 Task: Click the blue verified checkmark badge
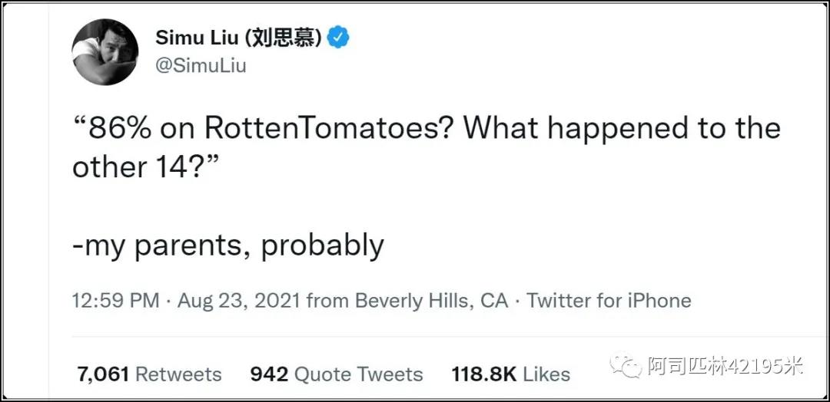coord(338,38)
